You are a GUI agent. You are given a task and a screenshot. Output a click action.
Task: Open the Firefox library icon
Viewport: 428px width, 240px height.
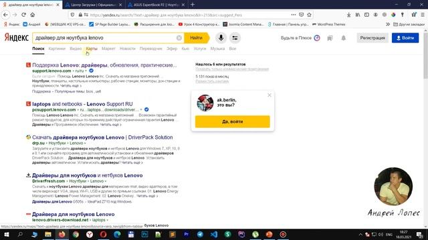pos(358,15)
